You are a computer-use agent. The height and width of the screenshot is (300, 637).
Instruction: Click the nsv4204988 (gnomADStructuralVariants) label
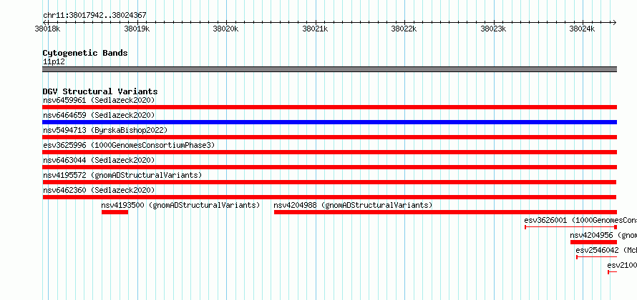coord(353,205)
